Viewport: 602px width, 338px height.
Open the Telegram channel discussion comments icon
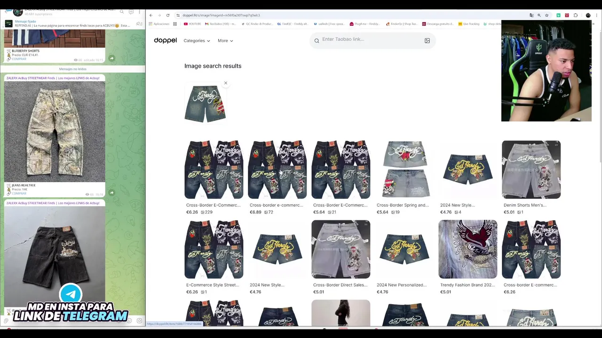pos(131,11)
